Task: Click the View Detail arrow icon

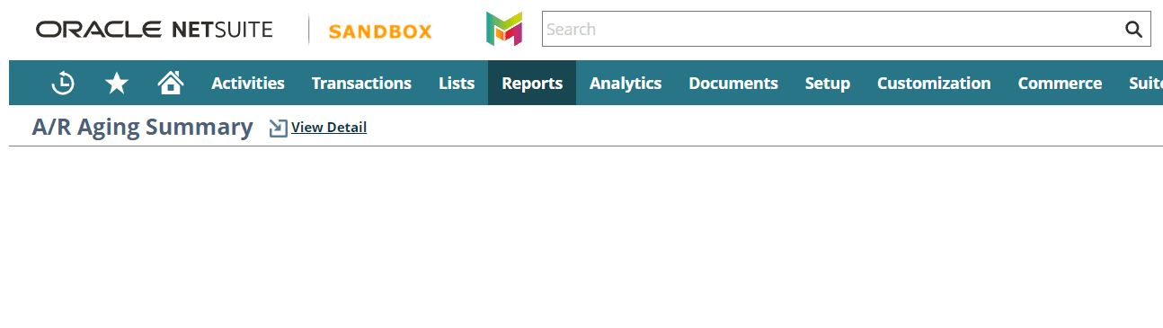Action: click(x=279, y=129)
